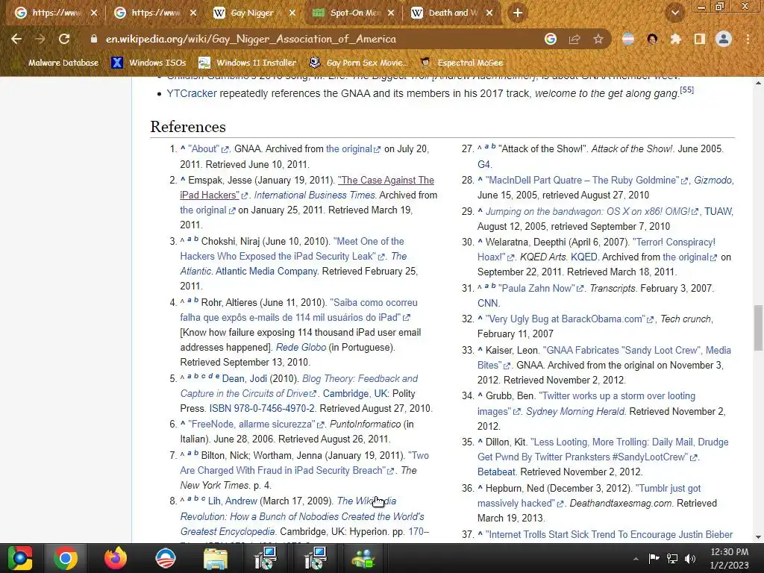The width and height of the screenshot is (764, 573).
Task: Click the Google icon in the address bar
Action: tap(550, 39)
